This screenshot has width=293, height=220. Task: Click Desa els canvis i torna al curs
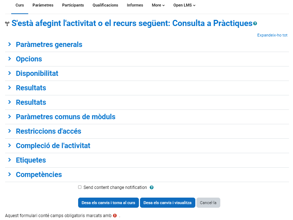[x=108, y=203]
